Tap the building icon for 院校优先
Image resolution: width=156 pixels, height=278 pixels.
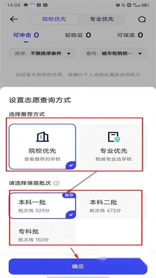point(42,137)
